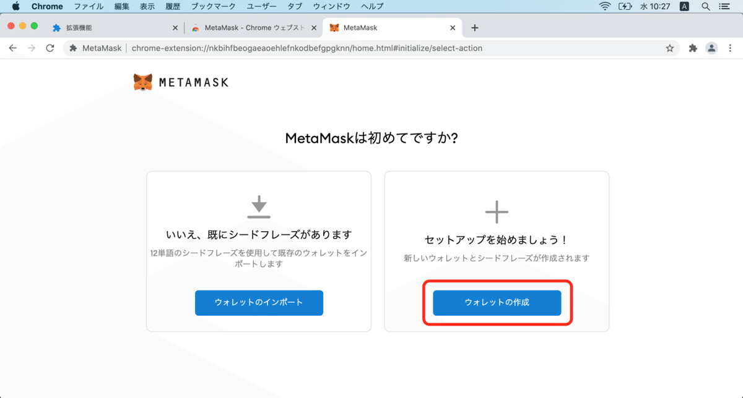Screen dimensions: 743x398
Task: Click the 12単語のシードフレーズ description text
Action: click(x=259, y=258)
